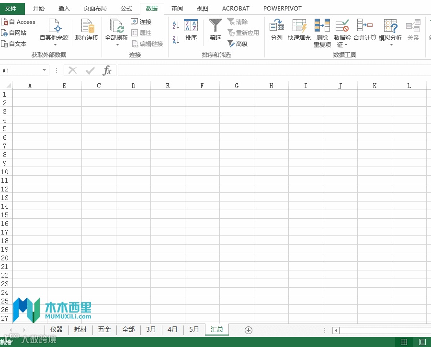Import data from Access
The image size is (431, 347).
pyautogui.click(x=18, y=22)
